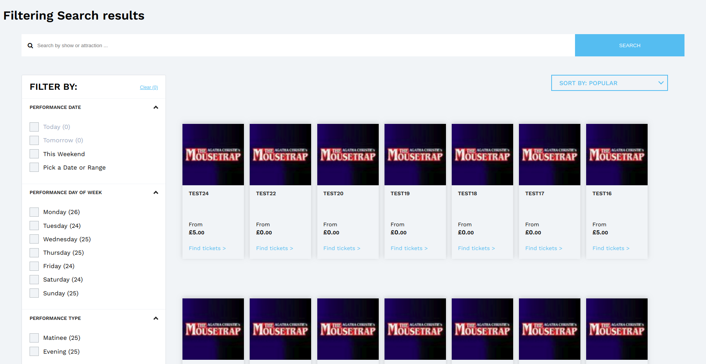
Task: Click the TEST18 show title
Action: (467, 194)
